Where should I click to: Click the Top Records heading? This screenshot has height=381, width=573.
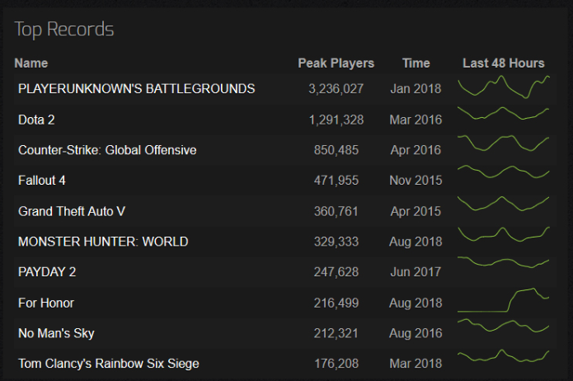coord(64,29)
